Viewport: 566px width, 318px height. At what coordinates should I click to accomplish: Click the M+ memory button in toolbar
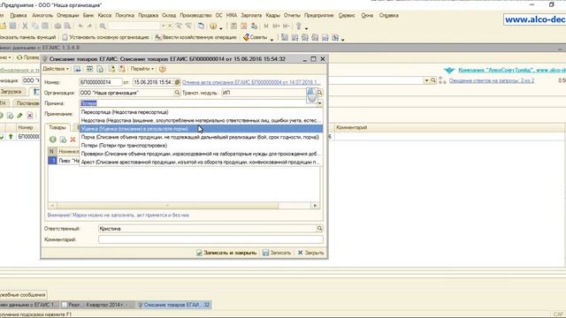(x=276, y=26)
